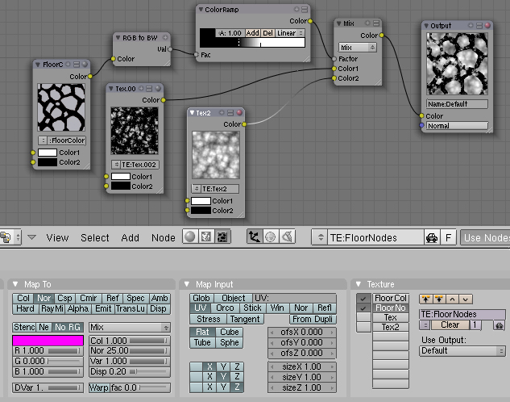Collapse the ColorRamp node with its triangle

point(201,10)
